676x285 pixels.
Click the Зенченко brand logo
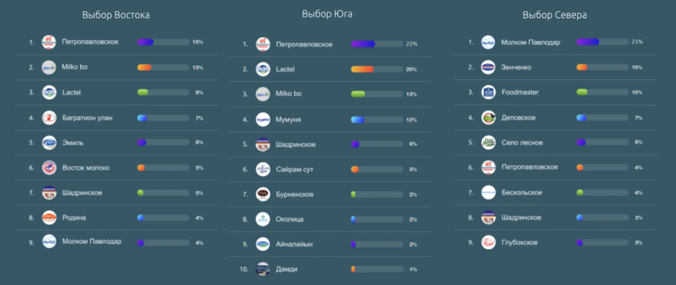[488, 67]
